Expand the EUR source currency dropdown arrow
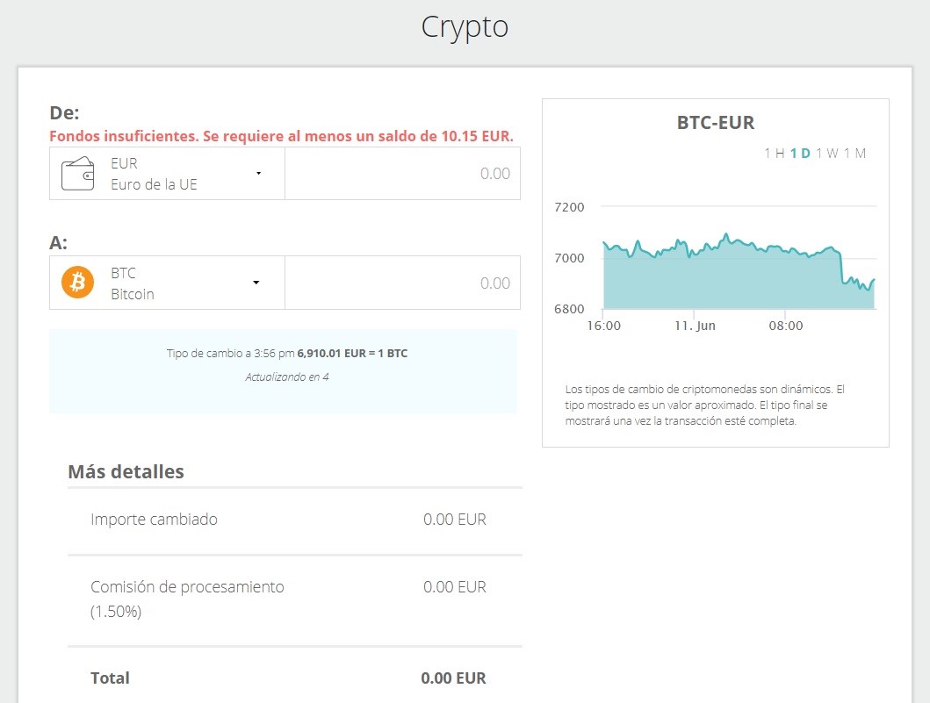The image size is (930, 703). click(x=258, y=174)
